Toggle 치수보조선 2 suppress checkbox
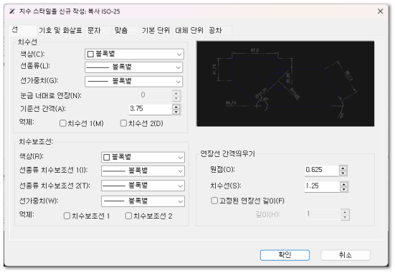The height and width of the screenshot is (273, 395). 128,216
